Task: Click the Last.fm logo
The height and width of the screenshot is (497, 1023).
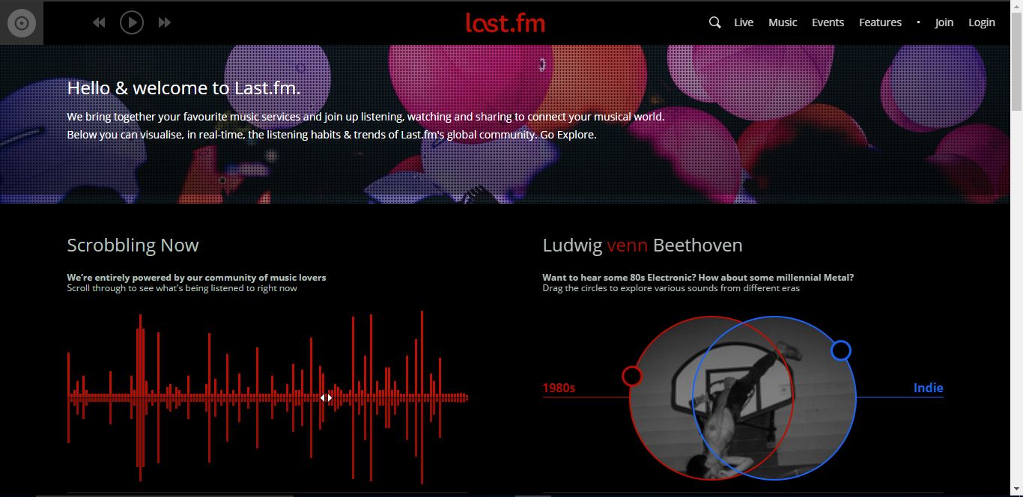Action: point(505,22)
